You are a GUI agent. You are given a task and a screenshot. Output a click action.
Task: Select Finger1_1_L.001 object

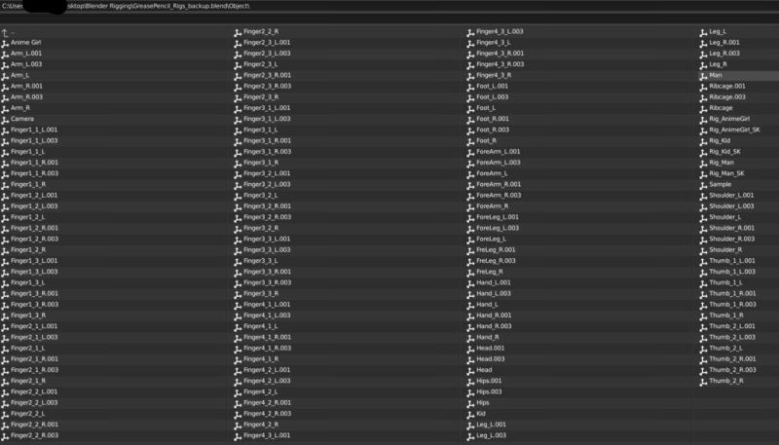pos(34,130)
